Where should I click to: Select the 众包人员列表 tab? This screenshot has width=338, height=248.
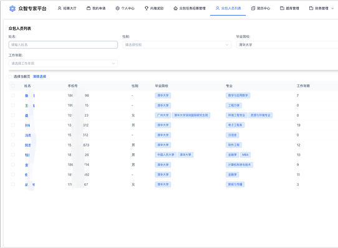(228, 8)
